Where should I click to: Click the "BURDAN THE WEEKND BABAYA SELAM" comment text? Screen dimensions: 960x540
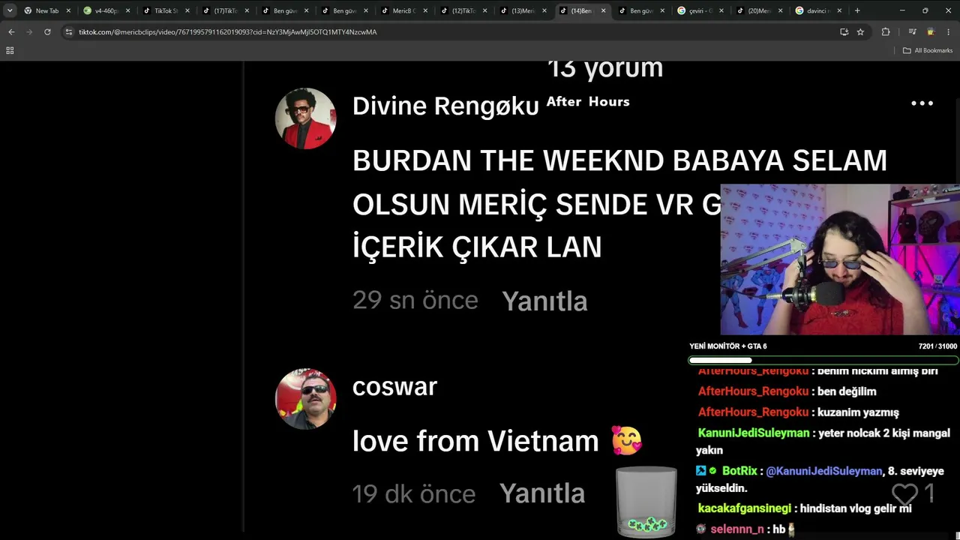[619, 160]
